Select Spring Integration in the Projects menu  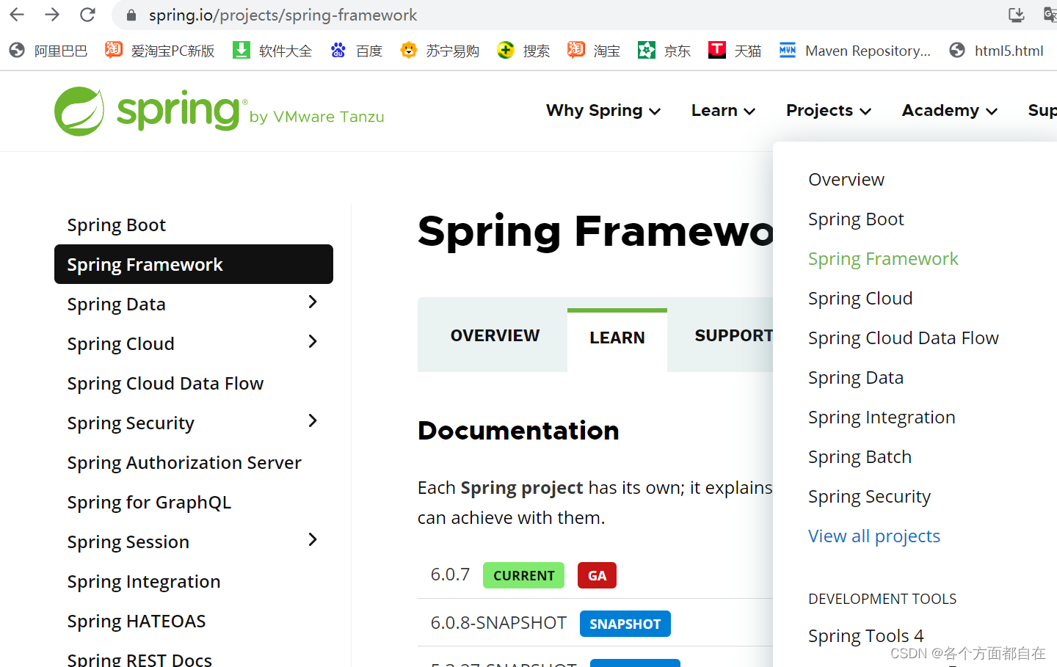(x=882, y=418)
